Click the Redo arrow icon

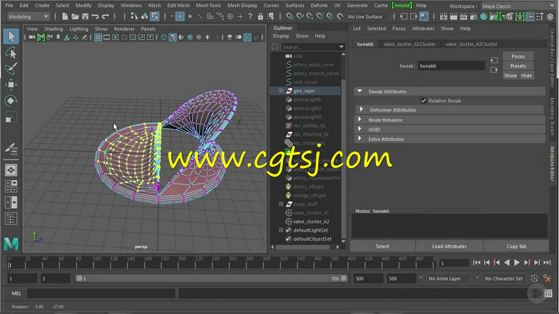pyautogui.click(x=106, y=16)
